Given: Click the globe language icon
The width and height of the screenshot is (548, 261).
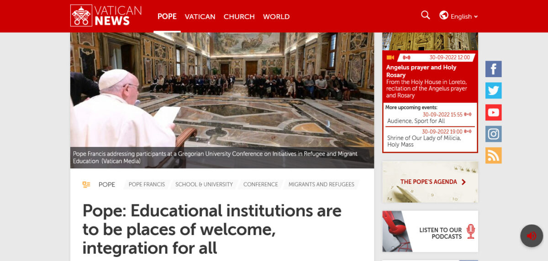Looking at the screenshot, I should pyautogui.click(x=444, y=15).
